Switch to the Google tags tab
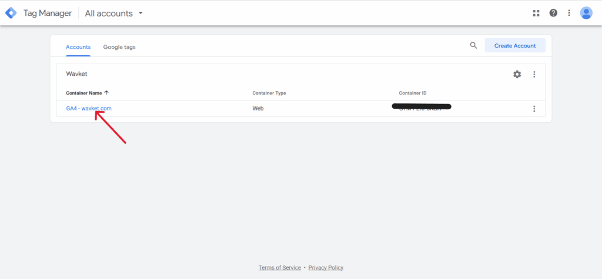Screen dimensions: 602x279 point(119,47)
